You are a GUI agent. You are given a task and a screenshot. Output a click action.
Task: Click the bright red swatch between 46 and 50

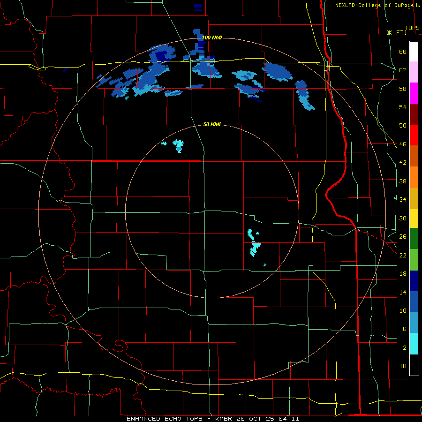(x=414, y=135)
